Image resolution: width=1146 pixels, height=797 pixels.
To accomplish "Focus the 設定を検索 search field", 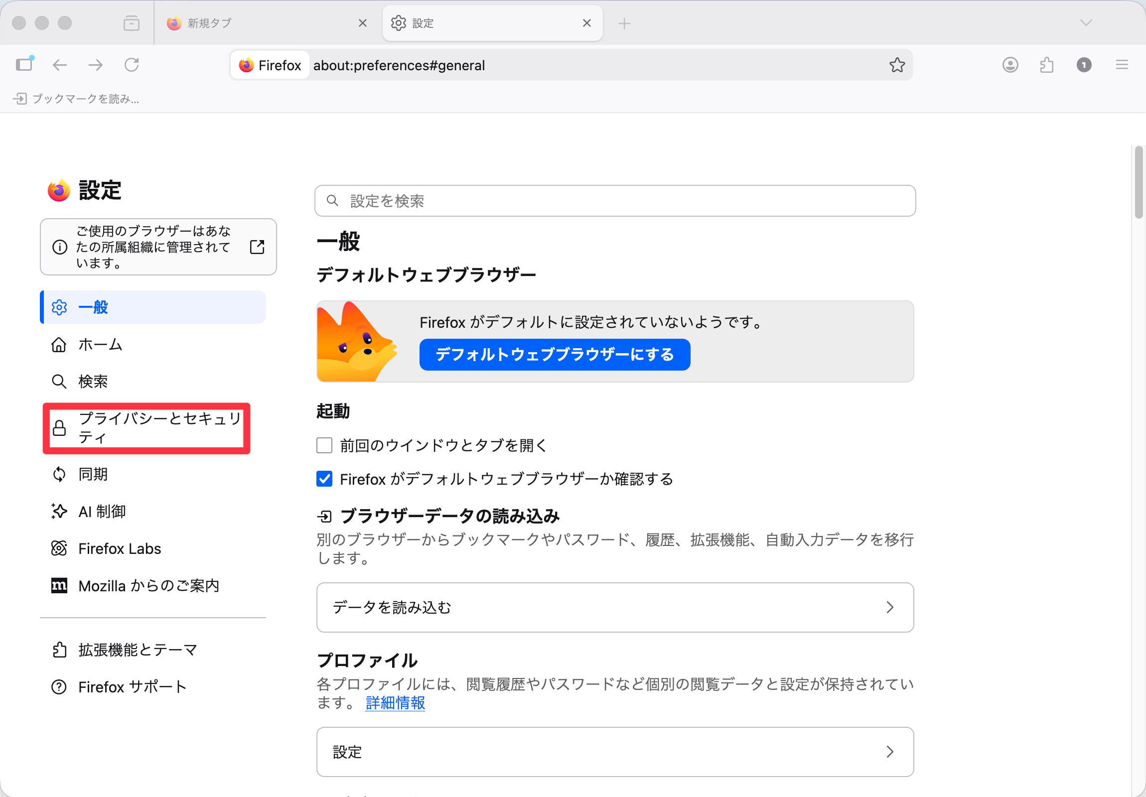I will coord(615,201).
